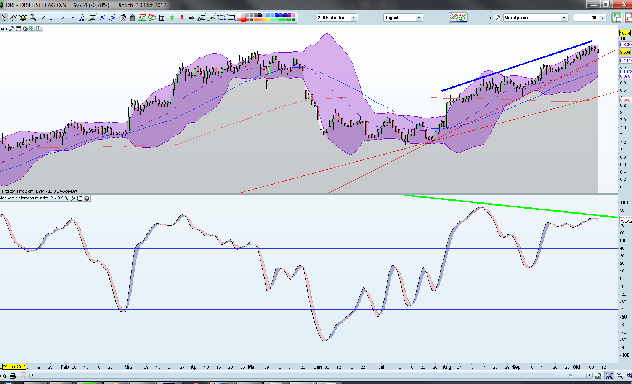Select the vertical line tool
Image resolution: width=632 pixels, height=384 pixels.
pyautogui.click(x=73, y=18)
